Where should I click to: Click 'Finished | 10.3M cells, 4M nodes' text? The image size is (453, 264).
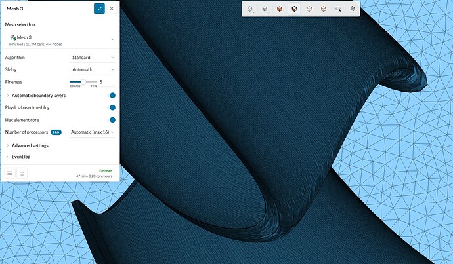pyautogui.click(x=35, y=44)
